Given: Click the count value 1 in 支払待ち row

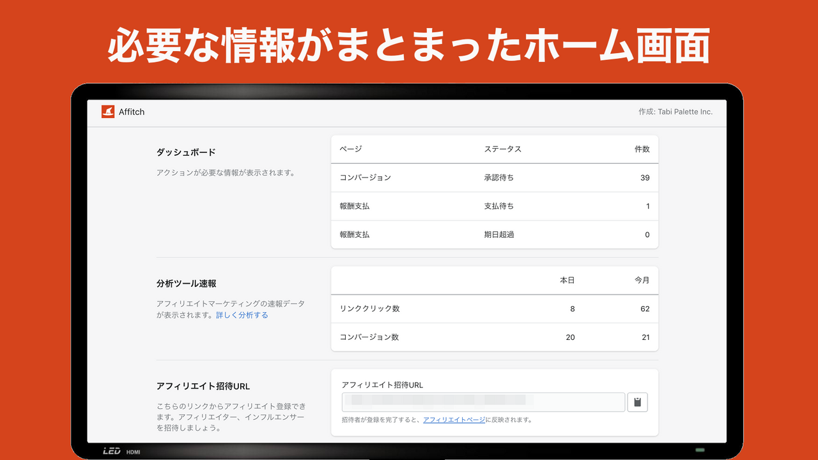Looking at the screenshot, I should click(x=647, y=206).
